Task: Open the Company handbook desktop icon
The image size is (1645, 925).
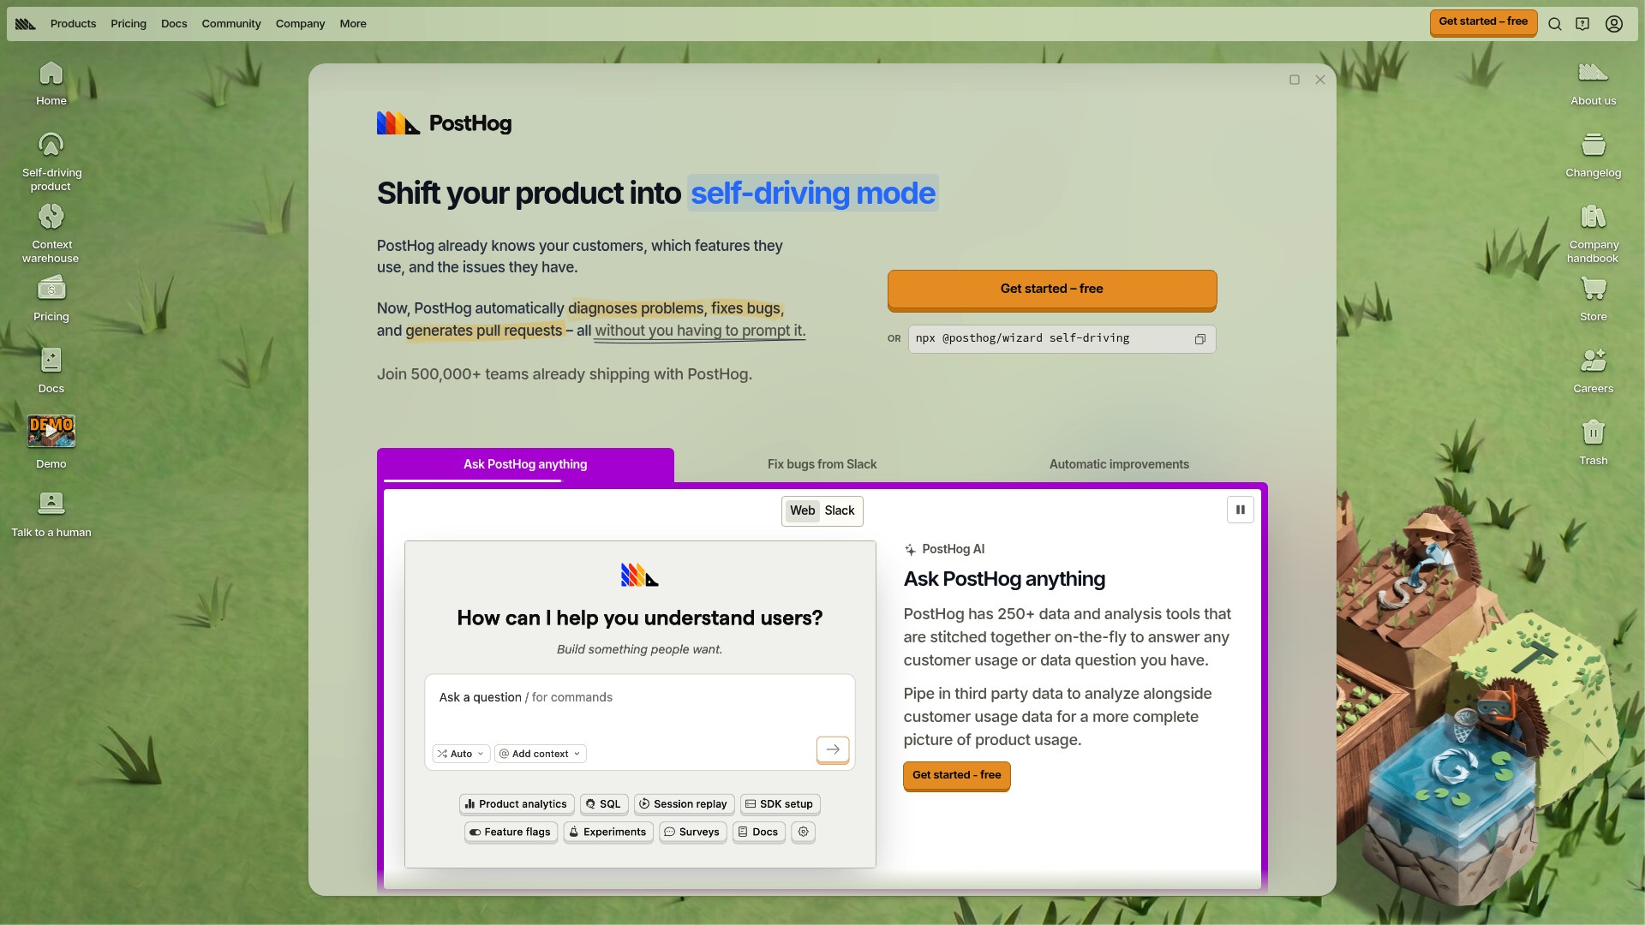Action: (1594, 233)
